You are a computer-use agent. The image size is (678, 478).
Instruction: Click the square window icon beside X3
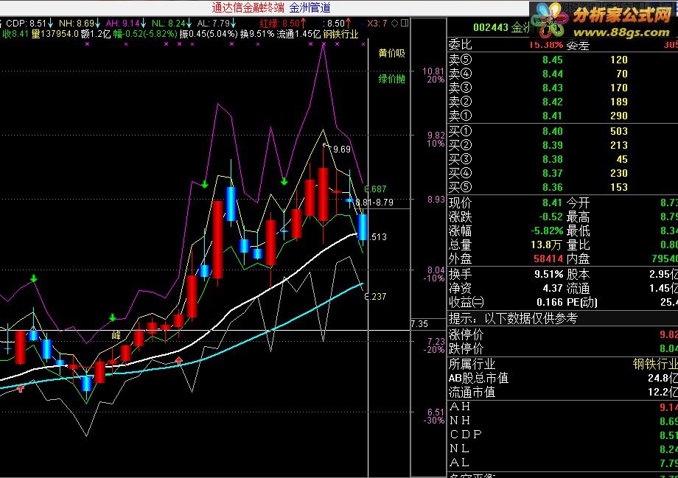pyautogui.click(x=405, y=23)
